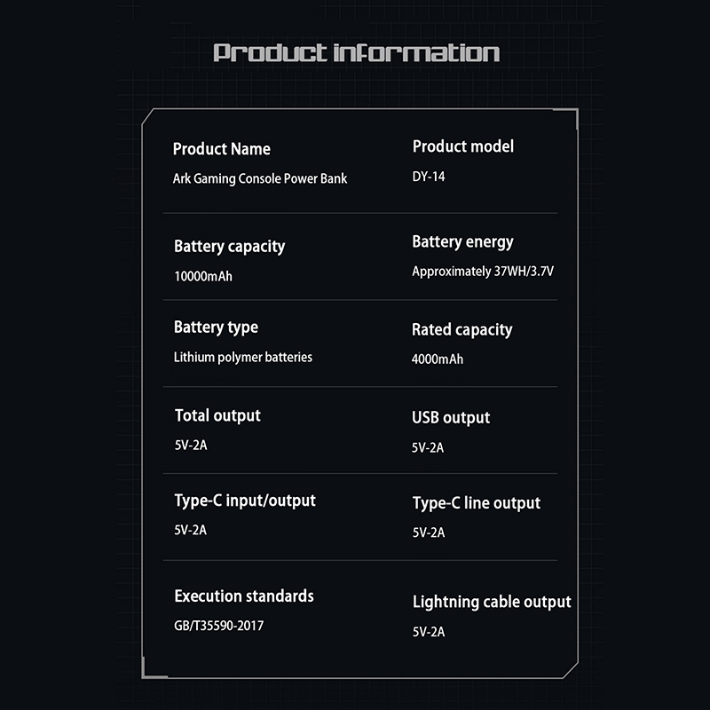Click the "Product information" title

coord(356,52)
